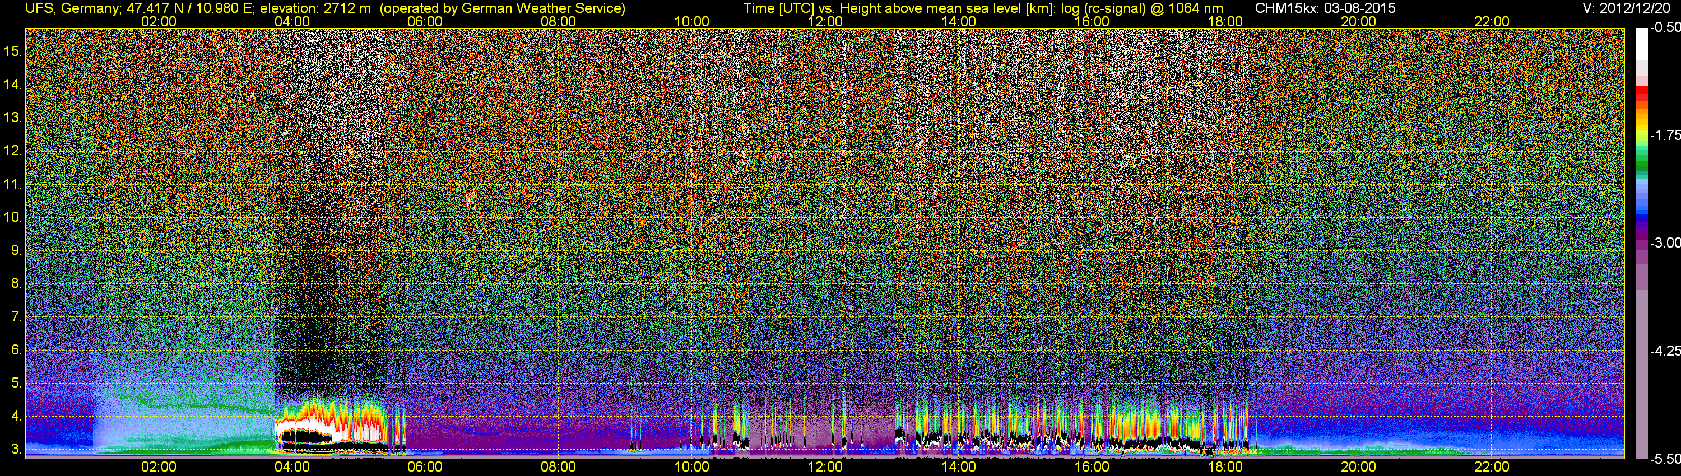Image resolution: width=1681 pixels, height=476 pixels.
Task: Click the 20:00 label on the bottom time axis
Action: pos(1359,467)
